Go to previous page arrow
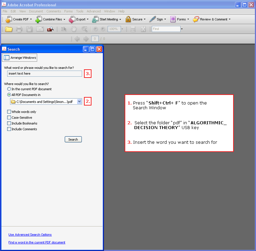The height and width of the screenshot is (251, 256). point(77,39)
